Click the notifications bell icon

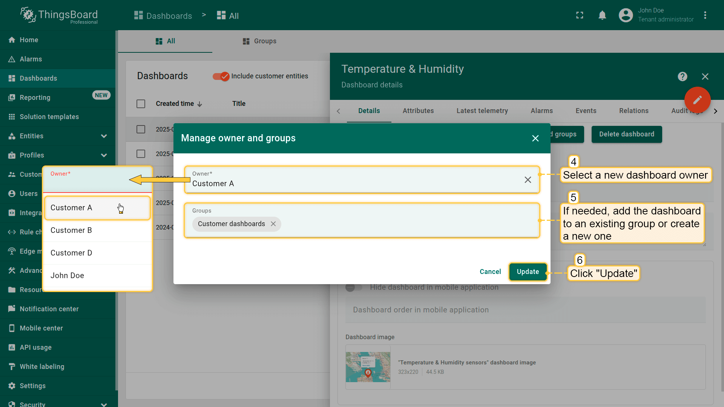click(602, 15)
